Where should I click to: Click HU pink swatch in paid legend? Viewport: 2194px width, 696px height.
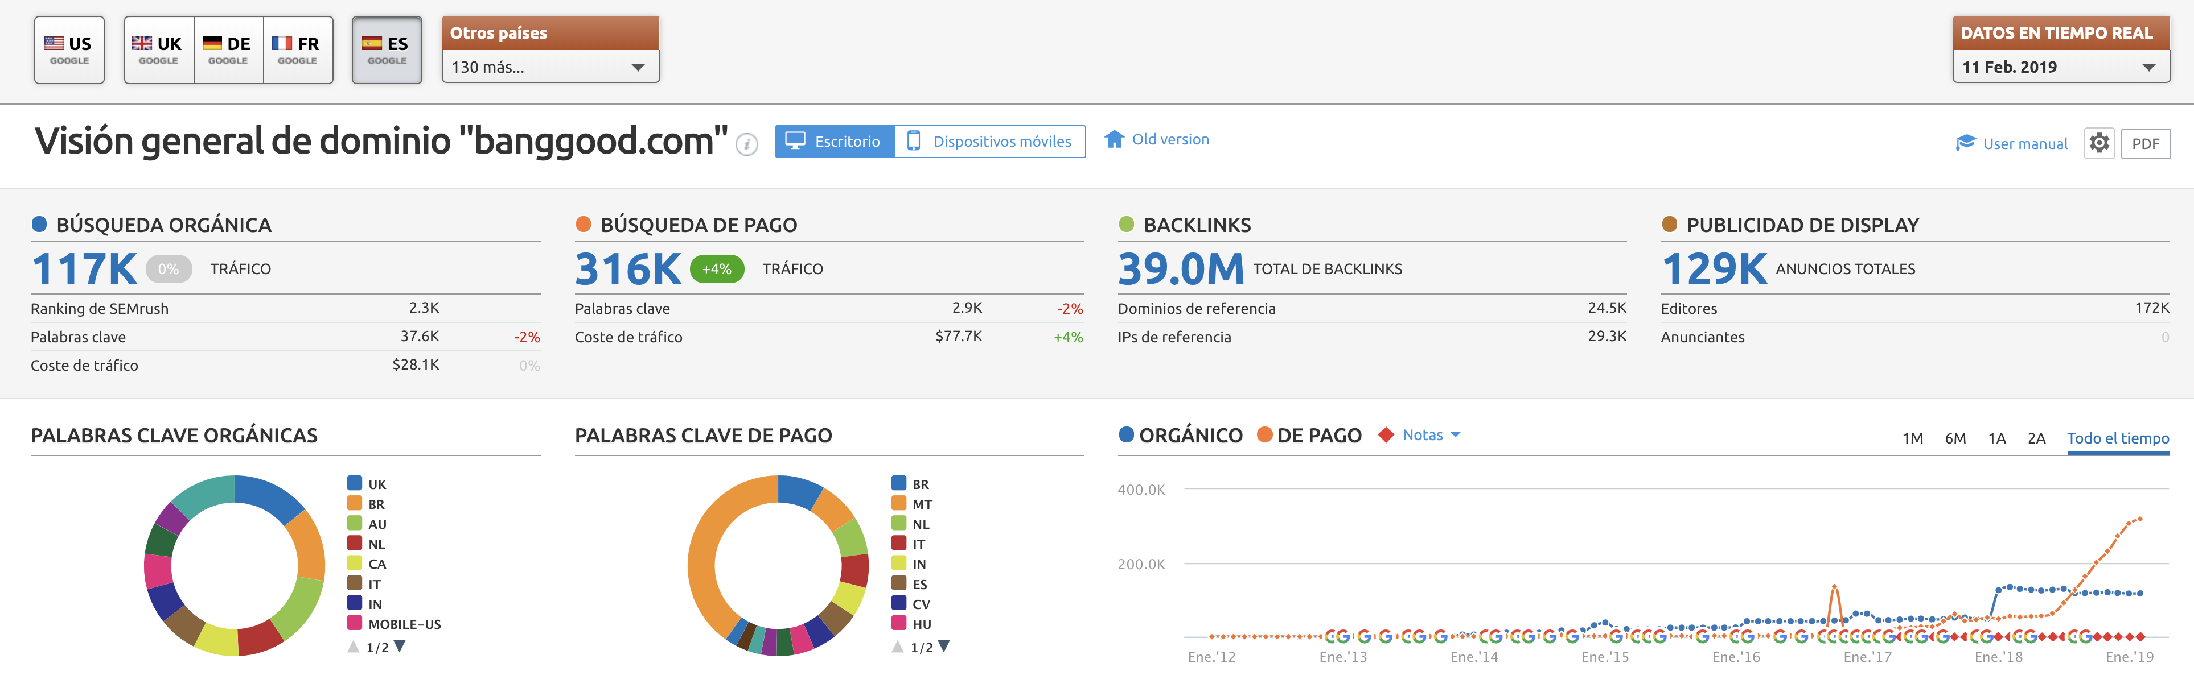[x=898, y=623]
